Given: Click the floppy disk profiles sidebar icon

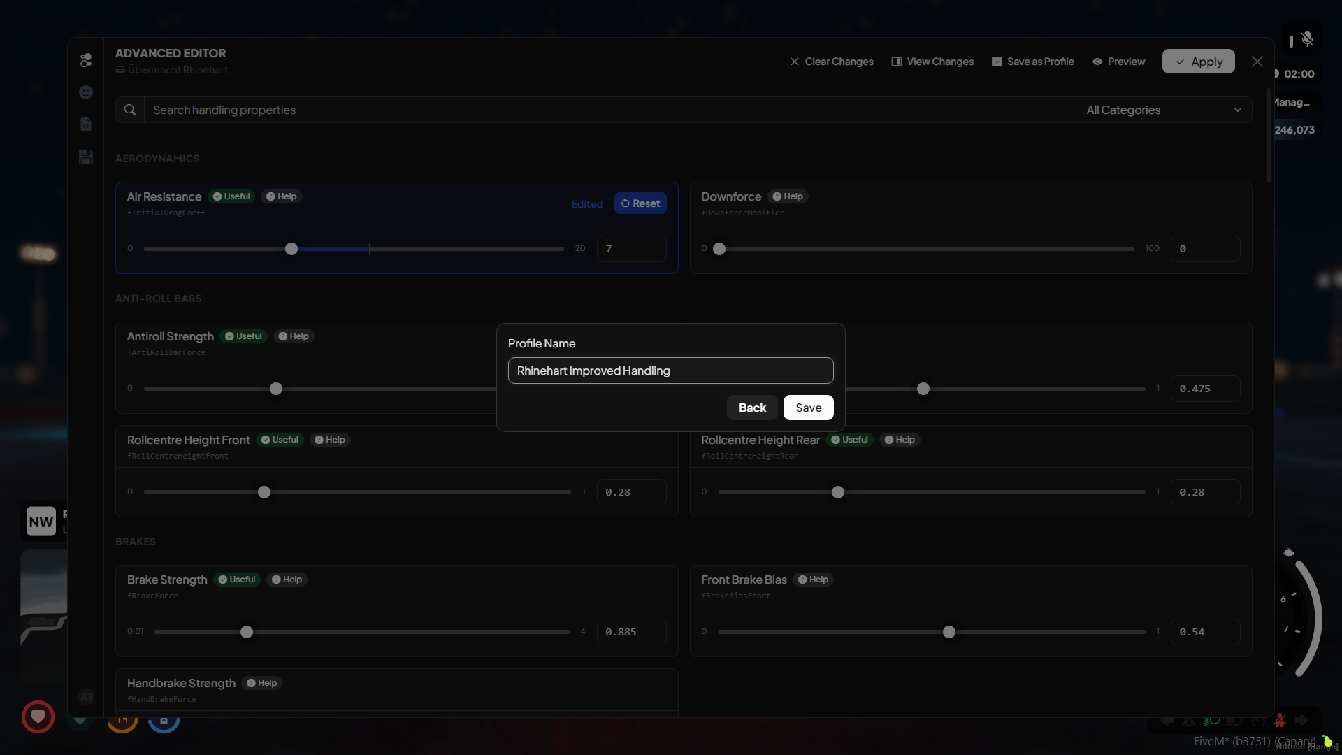Looking at the screenshot, I should click(86, 157).
